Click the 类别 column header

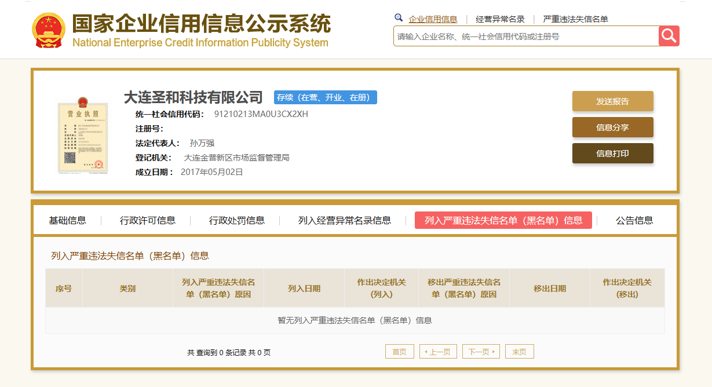[127, 288]
